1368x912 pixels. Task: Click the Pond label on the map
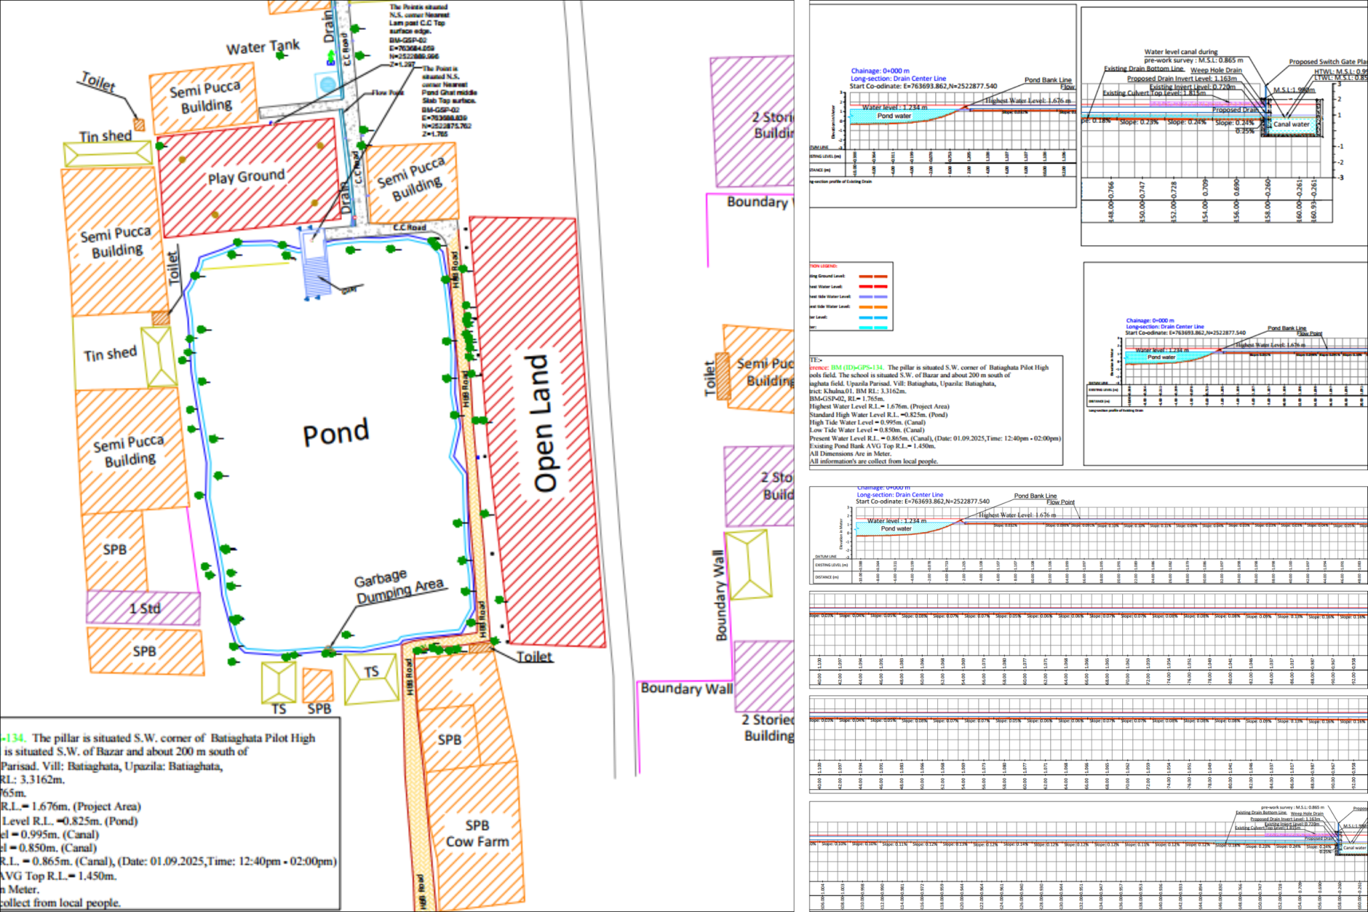[x=335, y=433]
